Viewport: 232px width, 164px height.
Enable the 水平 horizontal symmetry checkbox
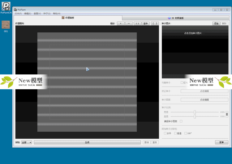point(165,133)
